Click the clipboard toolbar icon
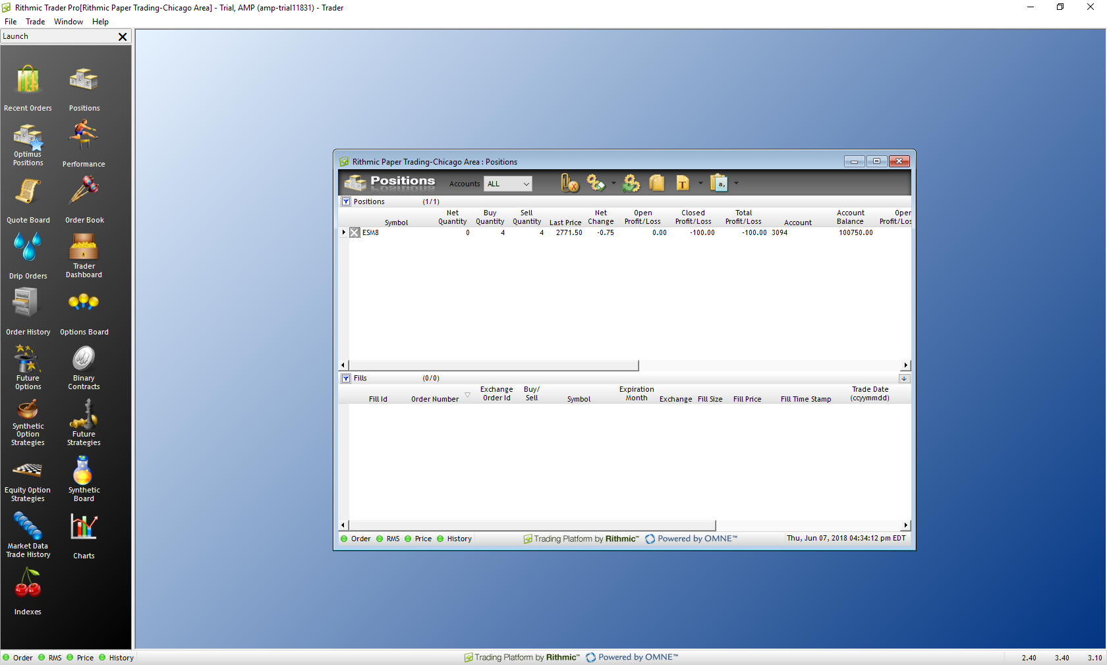1107x665 pixels. (719, 183)
